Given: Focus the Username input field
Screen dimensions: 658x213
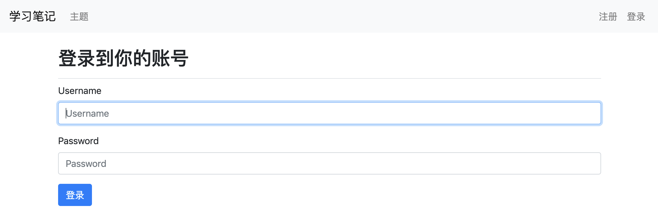Looking at the screenshot, I should pos(329,113).
